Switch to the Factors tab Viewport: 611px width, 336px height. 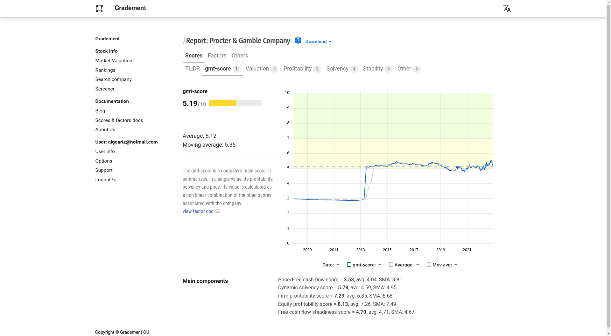click(217, 56)
